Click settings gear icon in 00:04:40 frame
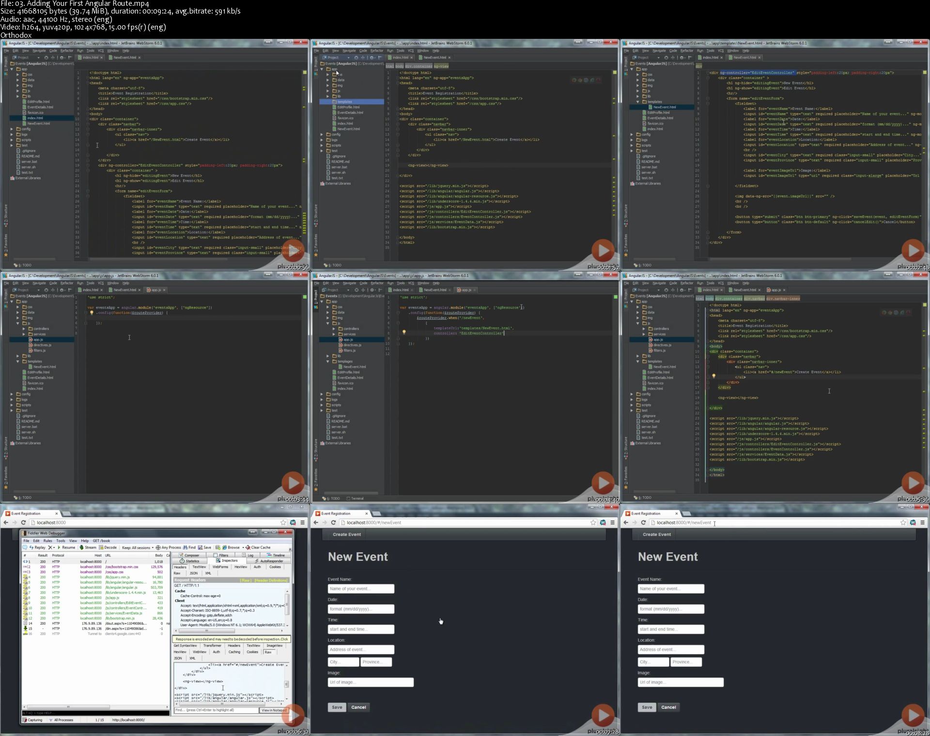930x736 pixels. pyautogui.click(x=372, y=290)
